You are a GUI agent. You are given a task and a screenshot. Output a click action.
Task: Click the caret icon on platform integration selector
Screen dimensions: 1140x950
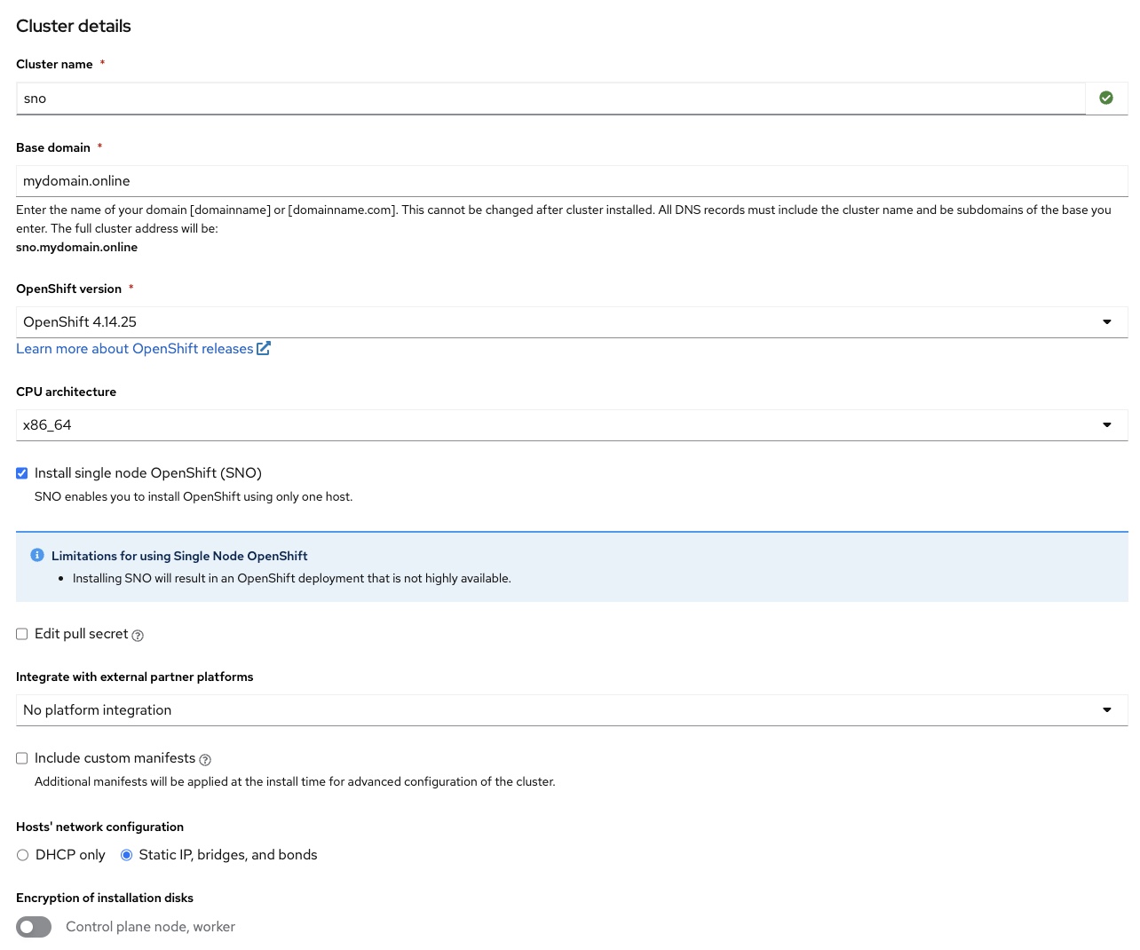tap(1106, 709)
